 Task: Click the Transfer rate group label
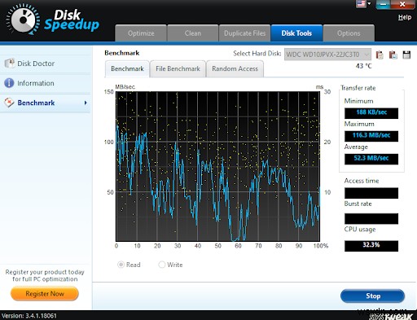tap(358, 88)
